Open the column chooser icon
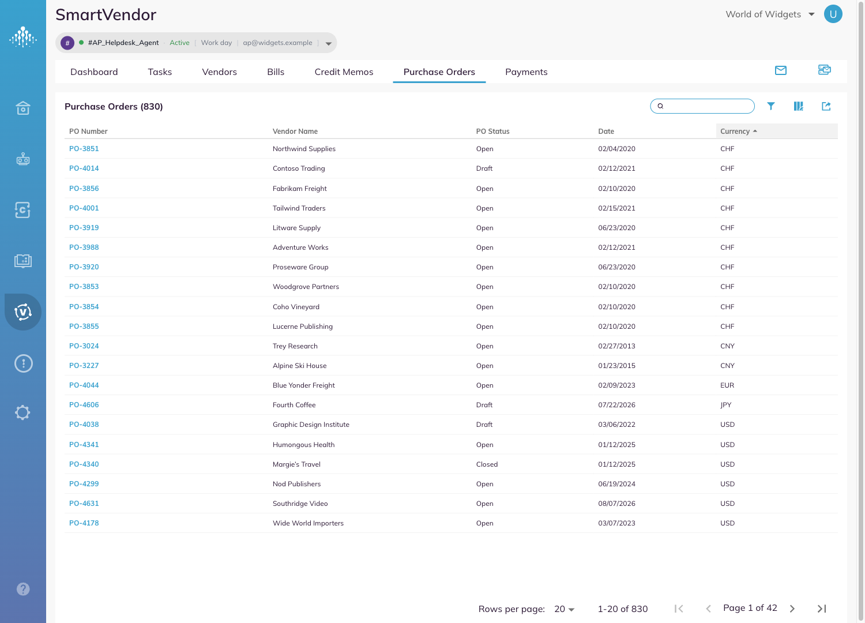 [799, 106]
